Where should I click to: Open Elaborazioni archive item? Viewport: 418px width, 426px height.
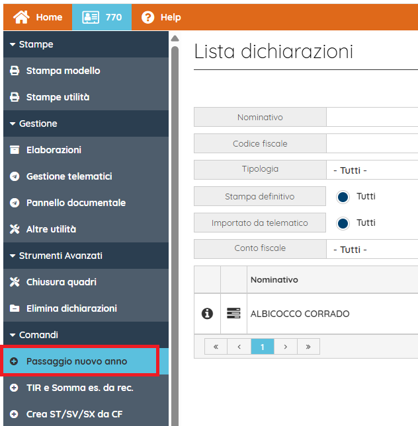(54, 150)
